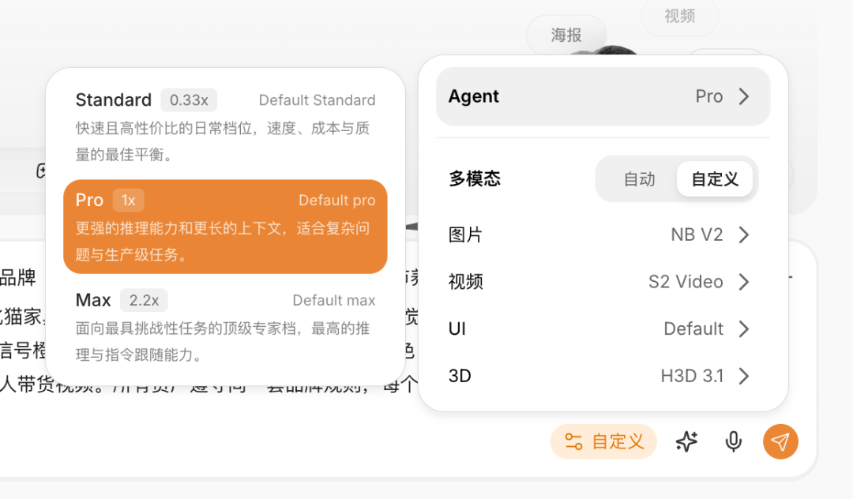Viewport: 853px width, 499px height.
Task: Switch 多模态 mode to 自动
Action: (639, 179)
